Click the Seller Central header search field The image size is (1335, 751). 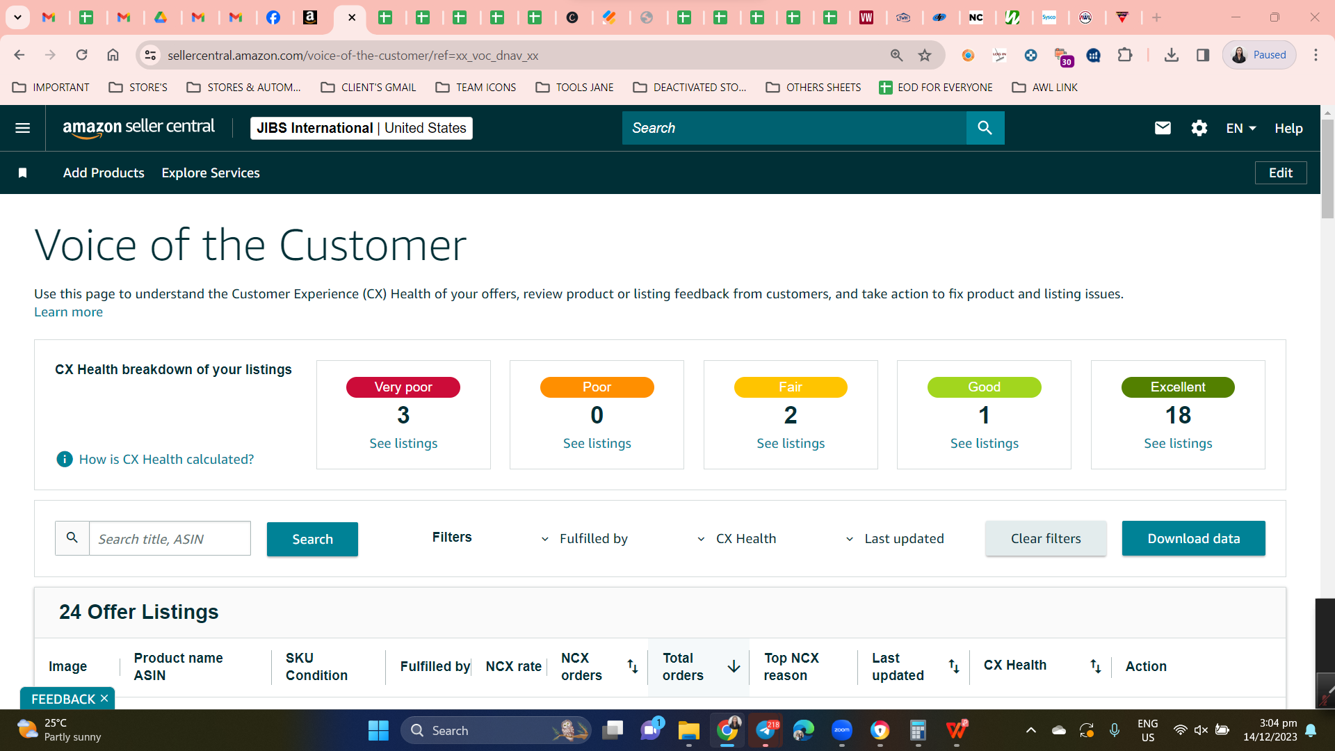[x=794, y=128]
